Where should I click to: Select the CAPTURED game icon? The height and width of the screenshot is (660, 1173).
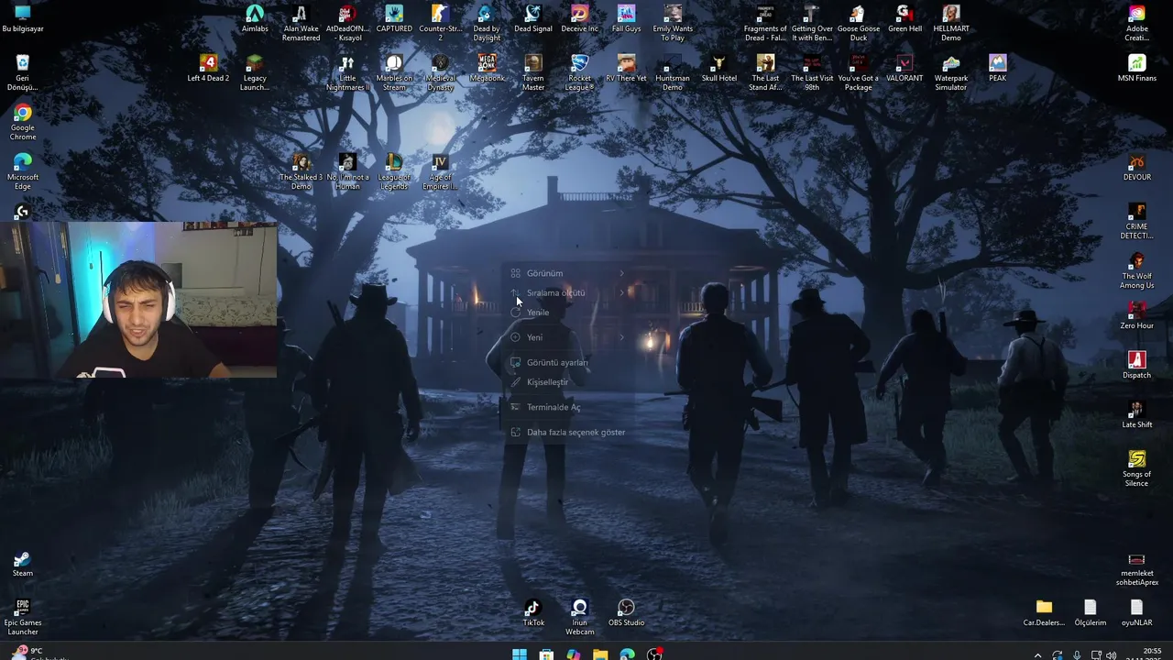tap(394, 18)
